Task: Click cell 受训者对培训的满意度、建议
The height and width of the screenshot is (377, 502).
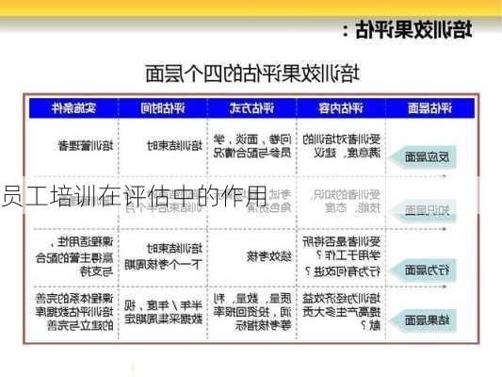Action: [x=342, y=146]
